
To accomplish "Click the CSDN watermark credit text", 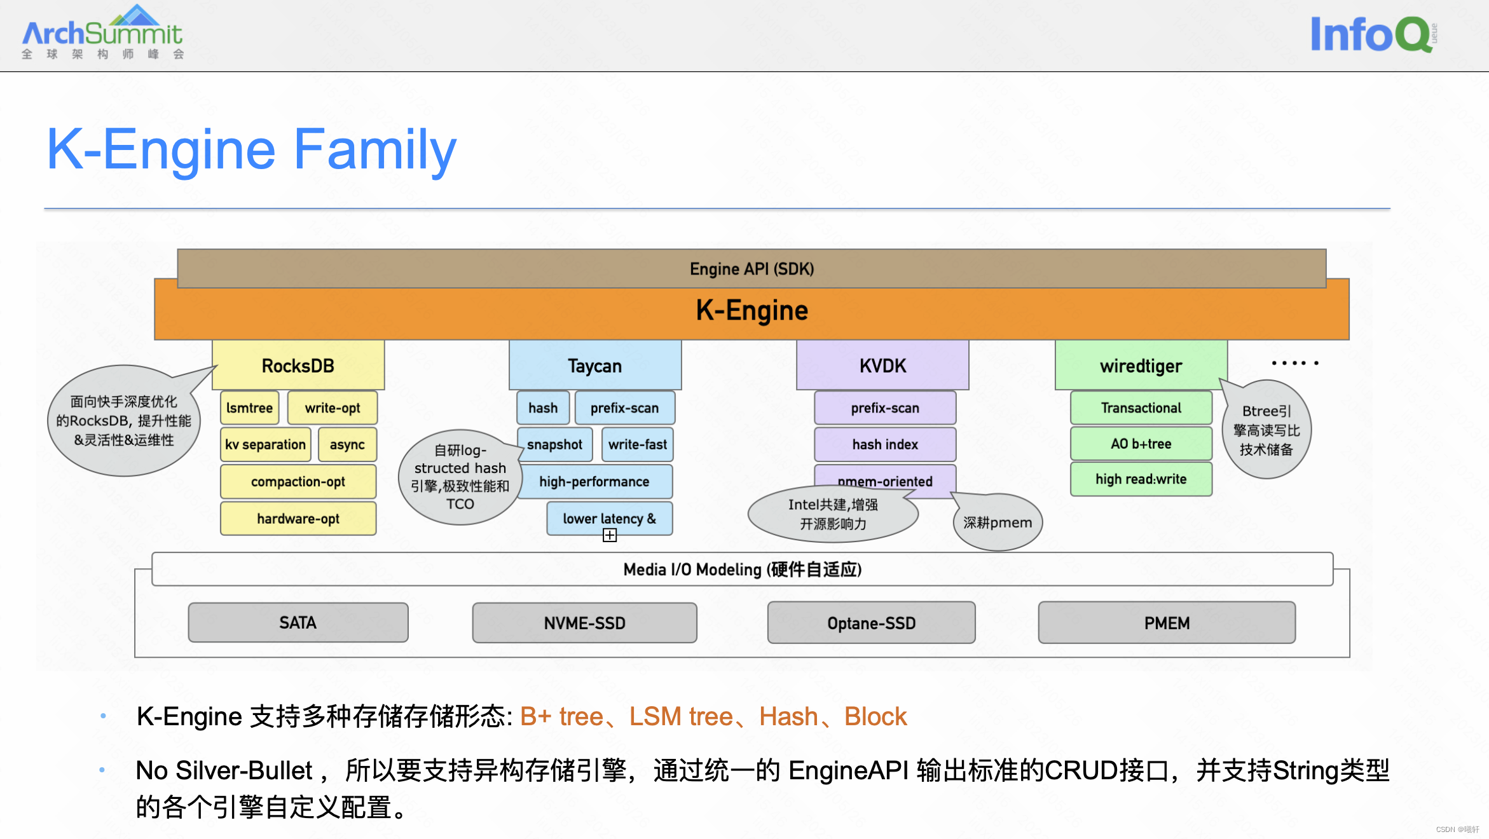I will tap(1457, 829).
